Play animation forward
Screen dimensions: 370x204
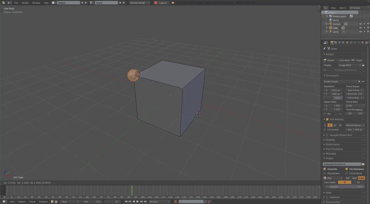(138, 202)
